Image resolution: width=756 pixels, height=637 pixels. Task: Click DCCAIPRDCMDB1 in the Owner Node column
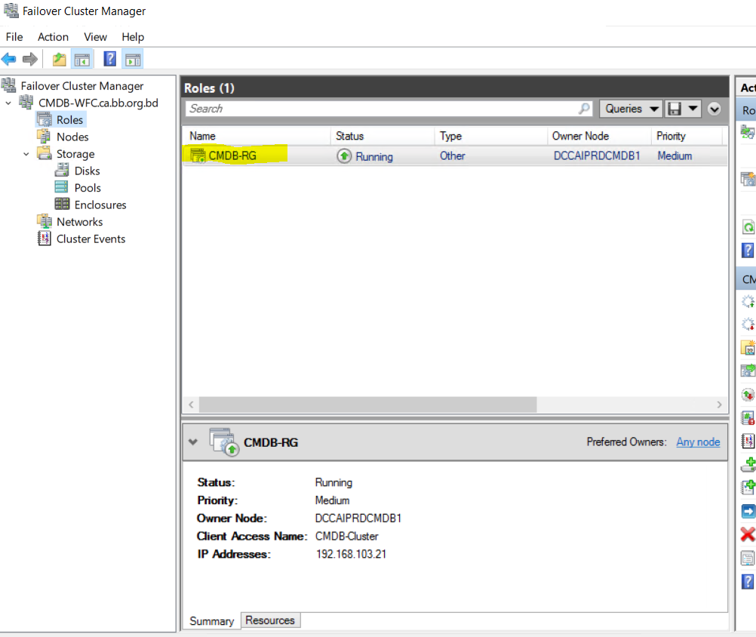click(x=597, y=155)
